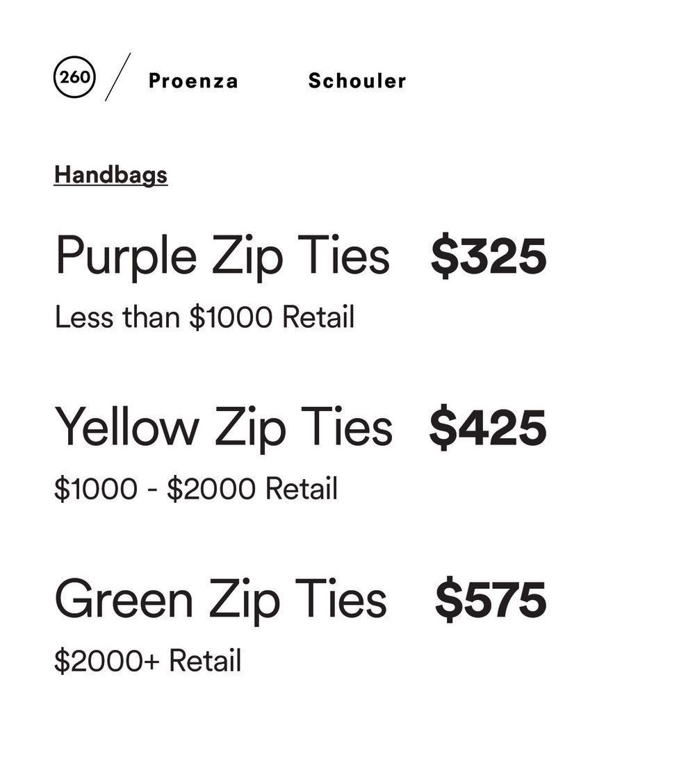
Task: Pick the Green Zip Ties heading
Action: [x=220, y=600]
